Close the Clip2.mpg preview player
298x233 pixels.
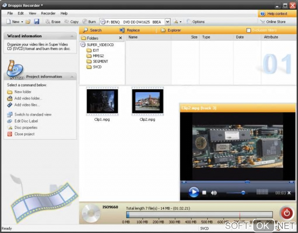coord(289,193)
